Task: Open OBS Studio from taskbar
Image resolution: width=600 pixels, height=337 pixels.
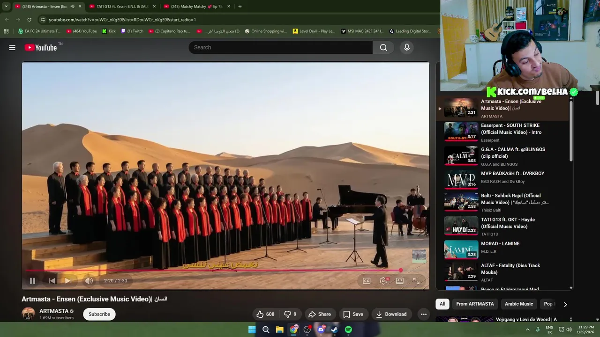Action: (307, 330)
